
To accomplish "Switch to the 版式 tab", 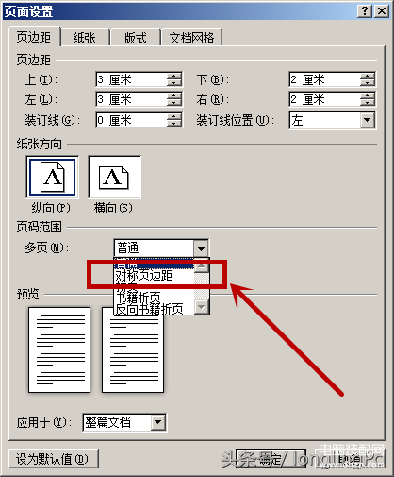I will tap(135, 38).
